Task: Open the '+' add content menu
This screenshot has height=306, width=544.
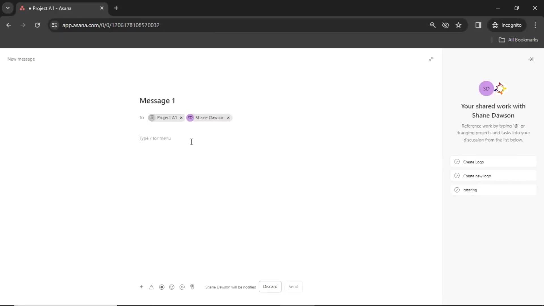Action: coord(141,286)
